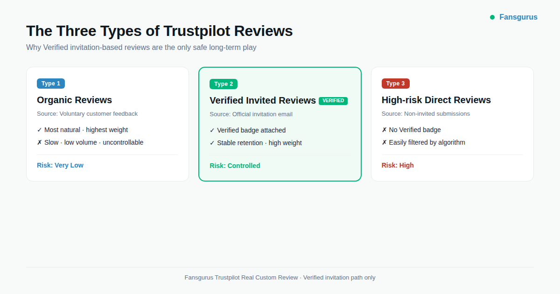Click the 'Risk: High' red text
Image resolution: width=560 pixels, height=294 pixels.
(398, 165)
